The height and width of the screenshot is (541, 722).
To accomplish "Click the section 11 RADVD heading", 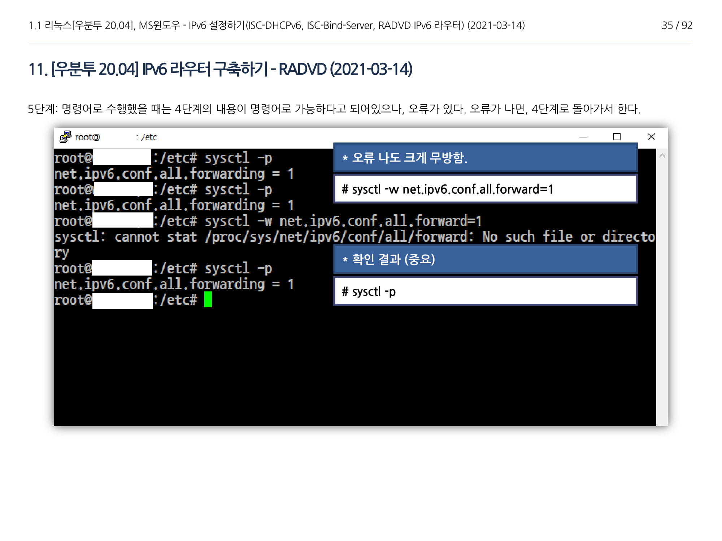I will (x=220, y=69).
